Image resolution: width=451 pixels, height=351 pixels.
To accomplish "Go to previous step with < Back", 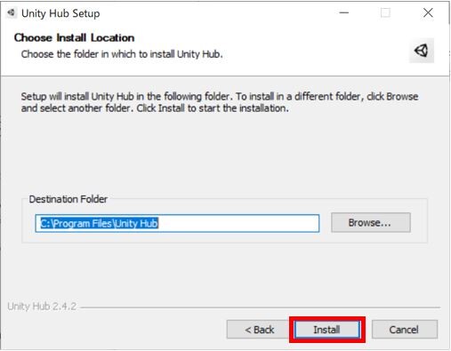I will pos(259,329).
